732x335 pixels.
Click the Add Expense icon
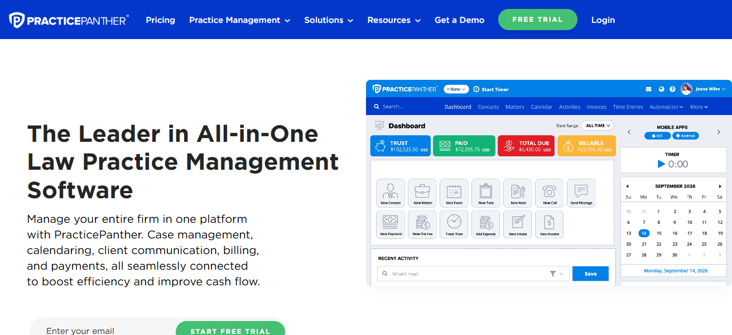pos(486,224)
